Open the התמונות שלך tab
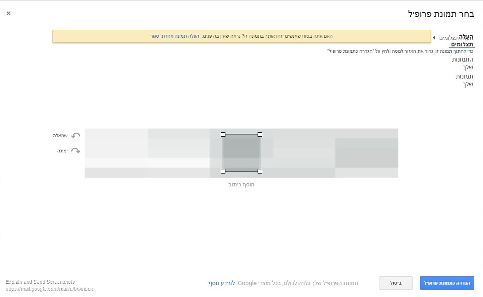The image size is (483, 297). 462,63
